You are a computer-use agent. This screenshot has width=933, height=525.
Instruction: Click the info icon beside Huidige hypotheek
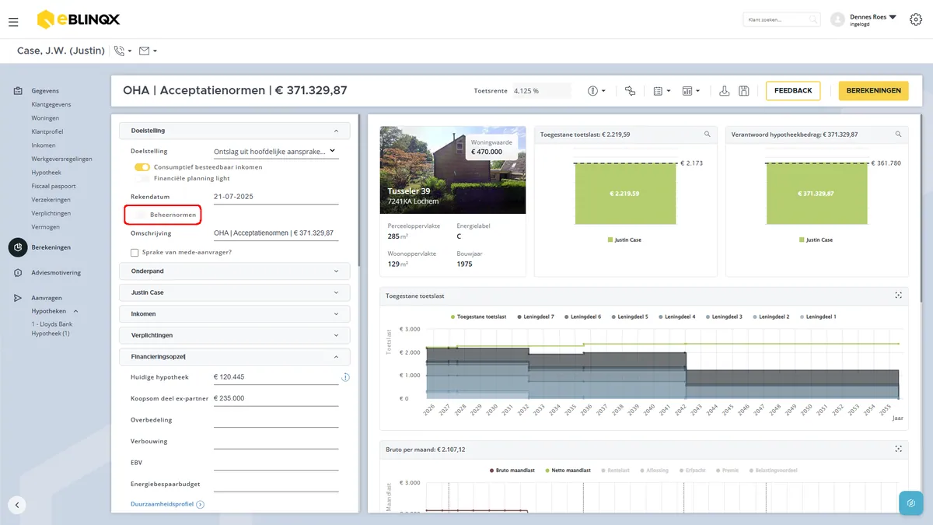[x=345, y=377]
